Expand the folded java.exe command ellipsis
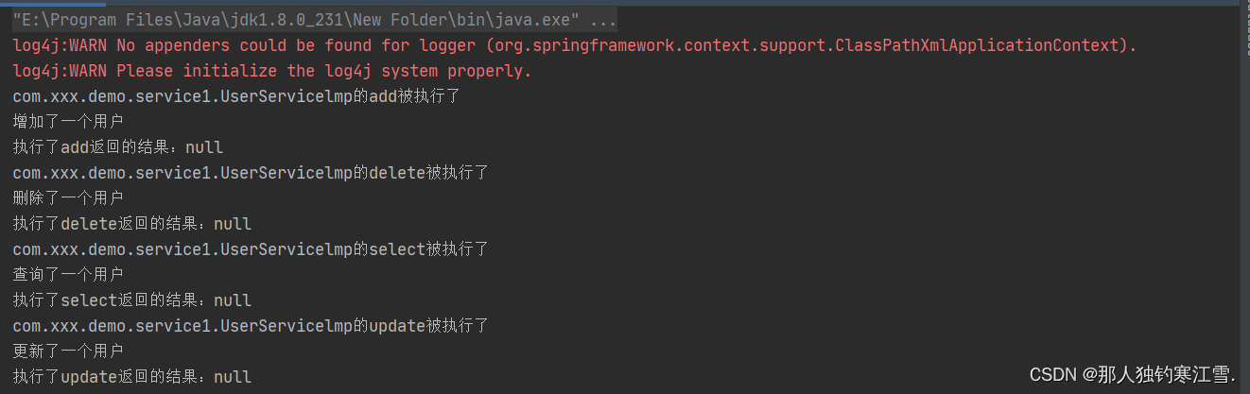 click(603, 20)
